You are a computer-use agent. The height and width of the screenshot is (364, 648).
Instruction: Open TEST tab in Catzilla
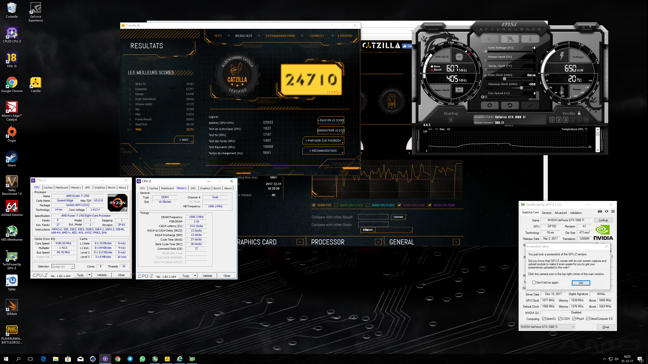coord(218,36)
